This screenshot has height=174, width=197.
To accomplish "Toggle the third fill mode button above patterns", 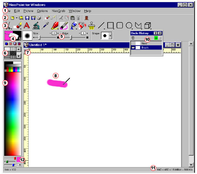I will pyautogui.click(x=15, y=44).
